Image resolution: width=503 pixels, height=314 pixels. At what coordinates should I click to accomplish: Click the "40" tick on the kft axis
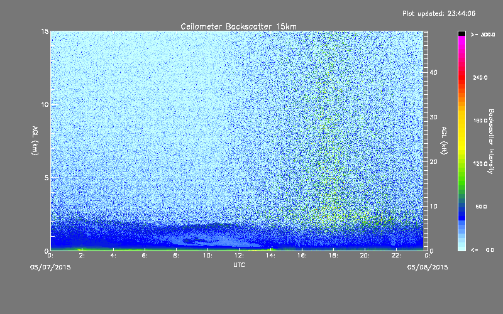(433, 72)
